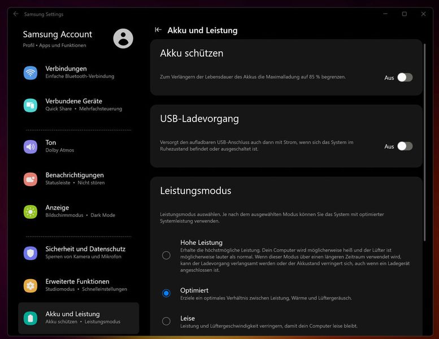Screen dimensions: 439x339
Task: Click the Leise option label
Action: (188, 318)
